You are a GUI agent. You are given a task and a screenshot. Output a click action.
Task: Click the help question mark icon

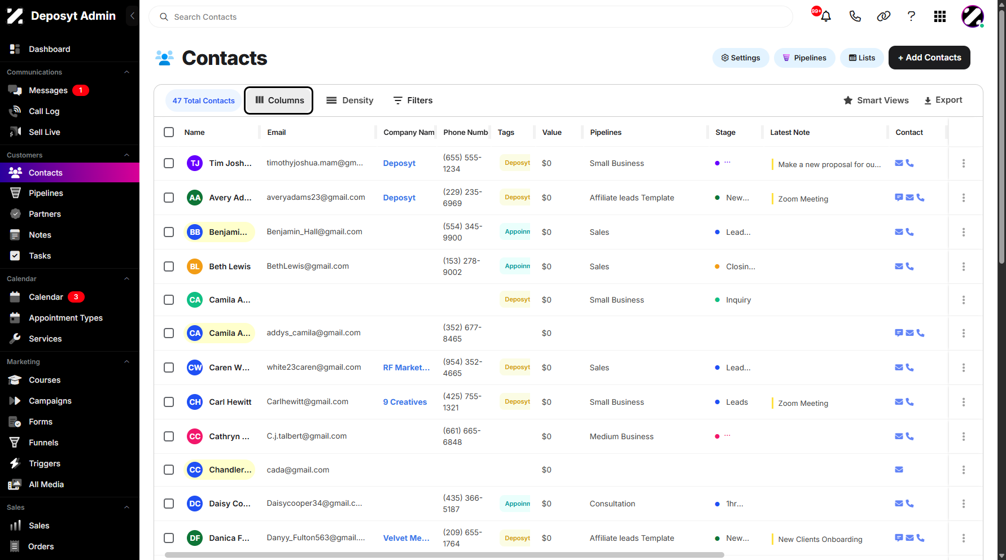tap(911, 16)
